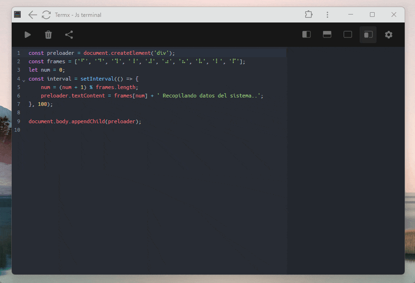Click 'frames.length' on line 5
The image size is (415, 283).
pyautogui.click(x=115, y=87)
